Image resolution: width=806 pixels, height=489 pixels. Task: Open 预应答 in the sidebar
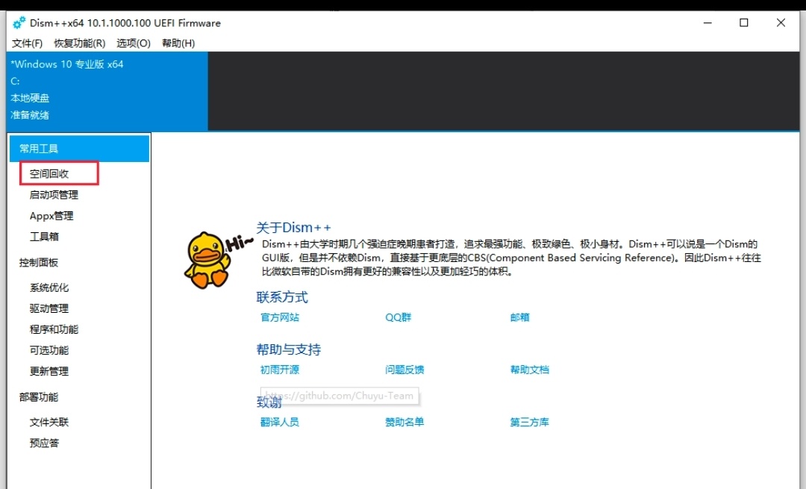tap(44, 443)
